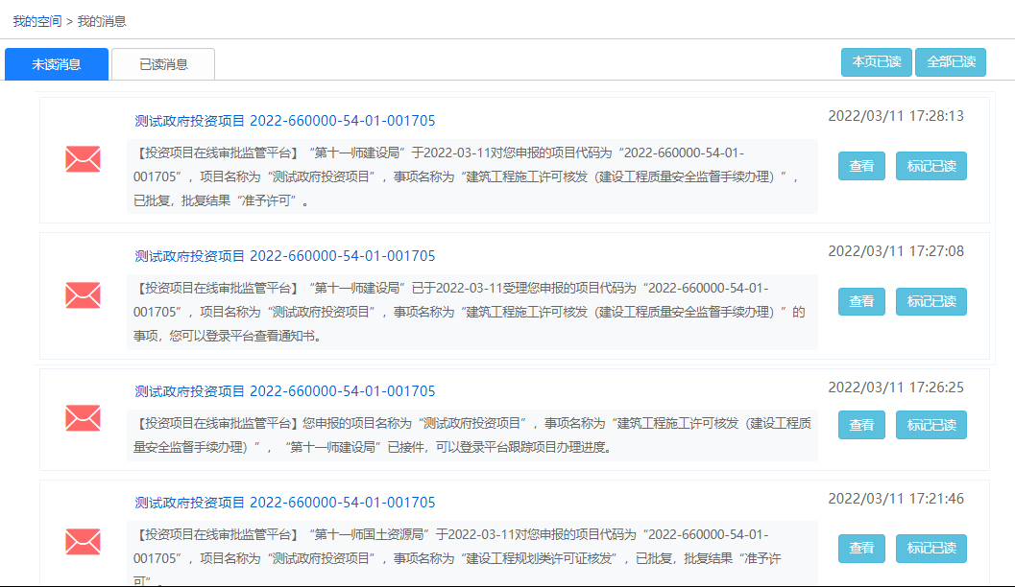Screen dimensions: 1015x587
Task: Switch to the 已读消息 tab
Action: [x=163, y=64]
